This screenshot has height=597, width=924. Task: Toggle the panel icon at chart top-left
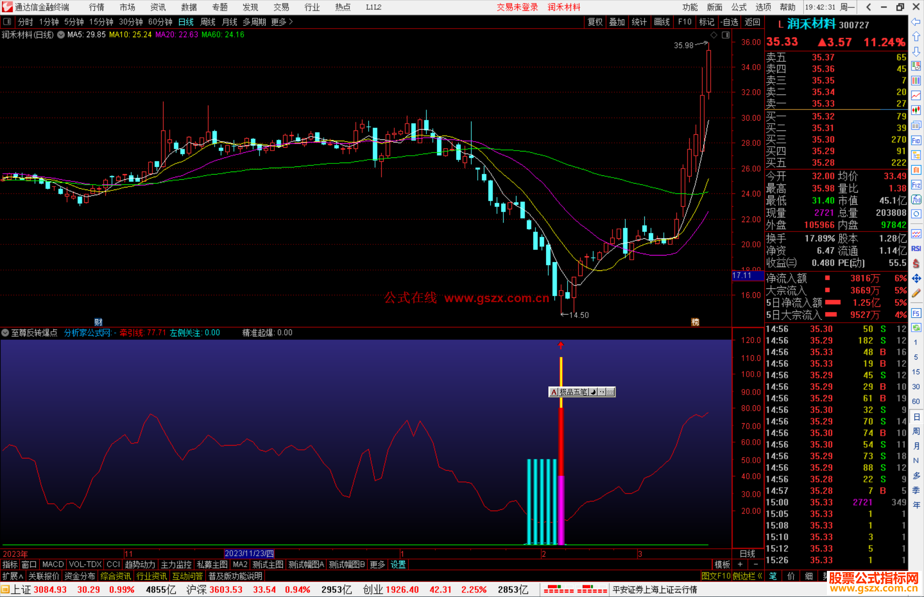[x=7, y=21]
